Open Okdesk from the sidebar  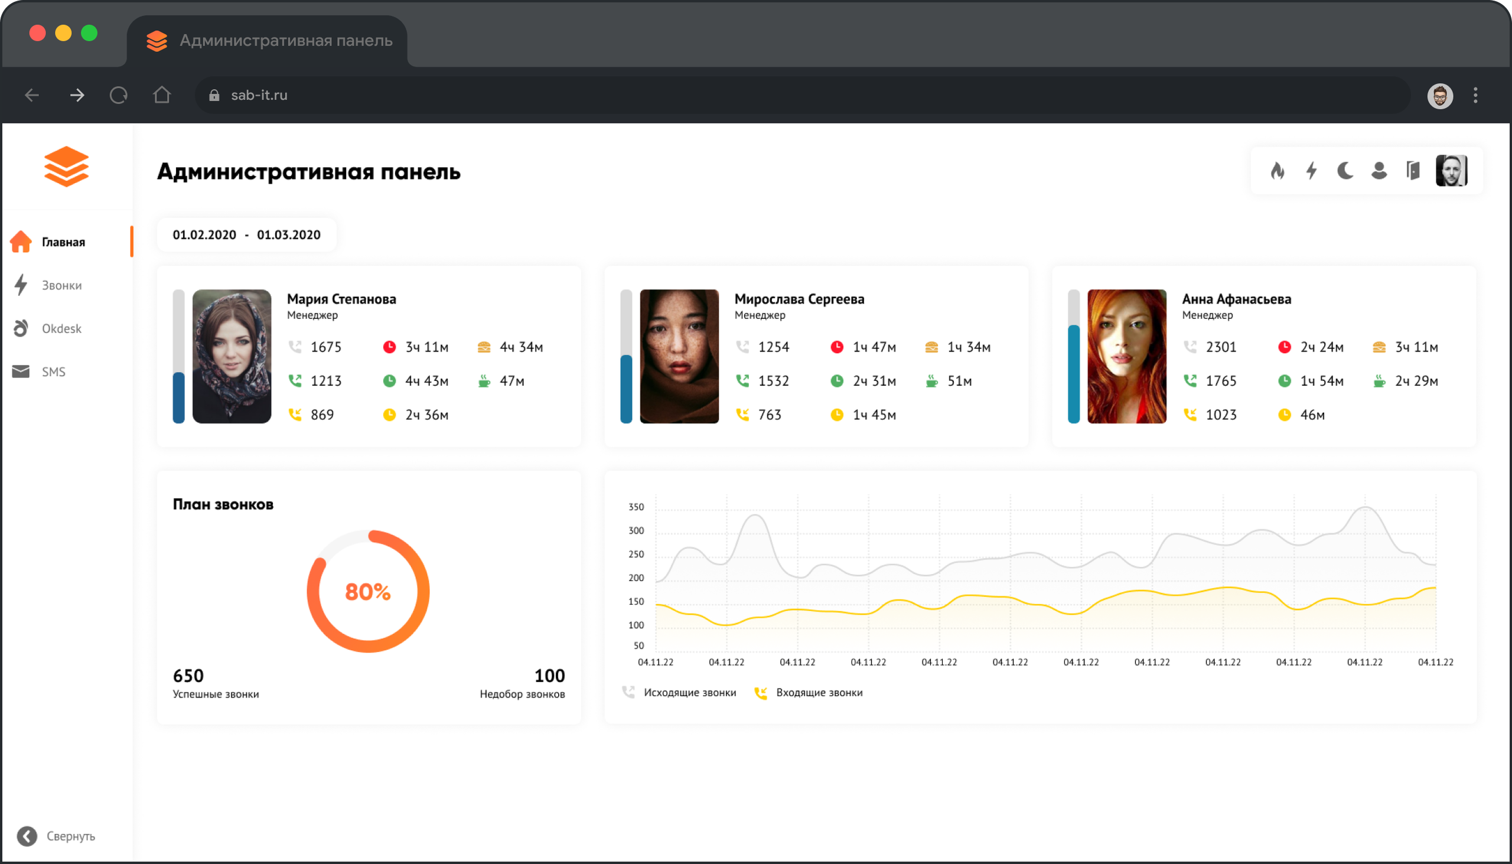[61, 329]
